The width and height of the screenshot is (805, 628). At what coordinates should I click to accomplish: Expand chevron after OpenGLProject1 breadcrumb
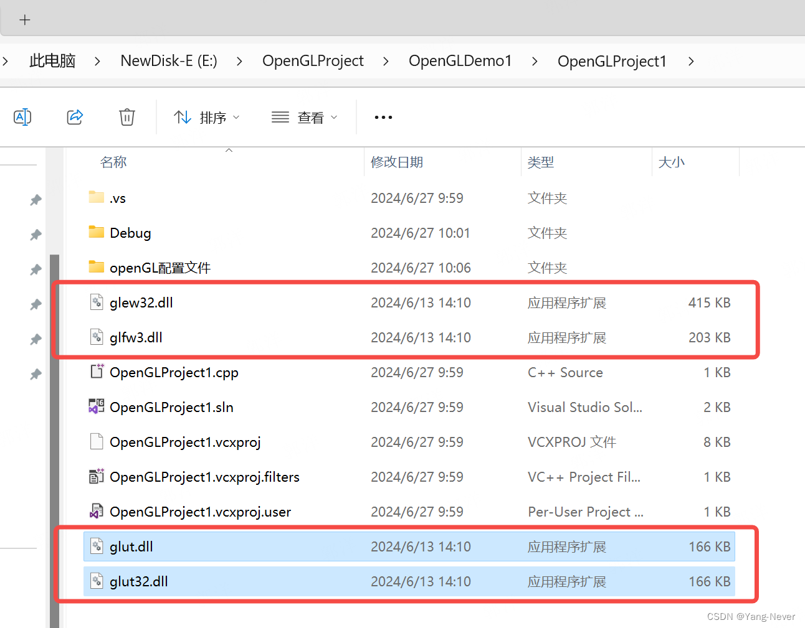click(691, 61)
